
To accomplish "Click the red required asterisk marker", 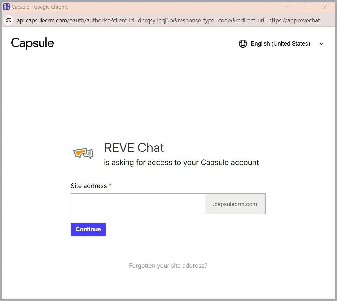I will [x=110, y=186].
